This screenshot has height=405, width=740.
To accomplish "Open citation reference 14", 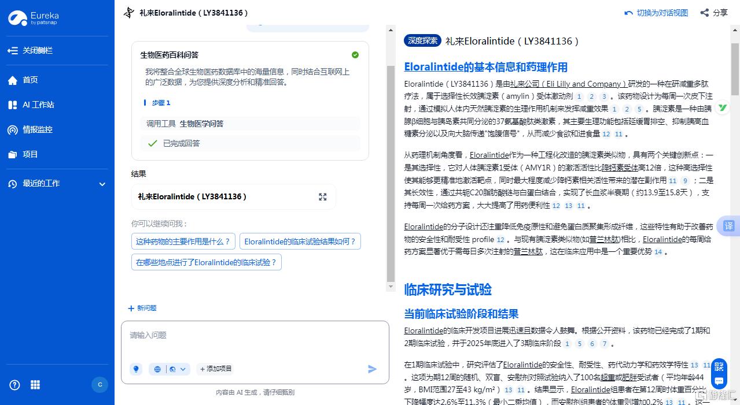I will coord(658,252).
